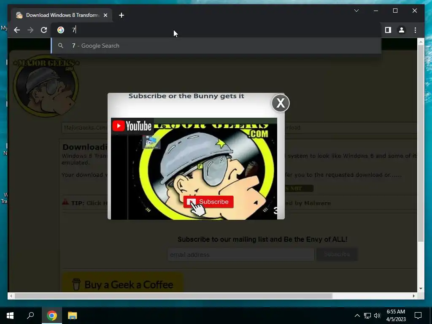Show hidden system tray icons
Image resolution: width=432 pixels, height=324 pixels.
tap(357, 316)
